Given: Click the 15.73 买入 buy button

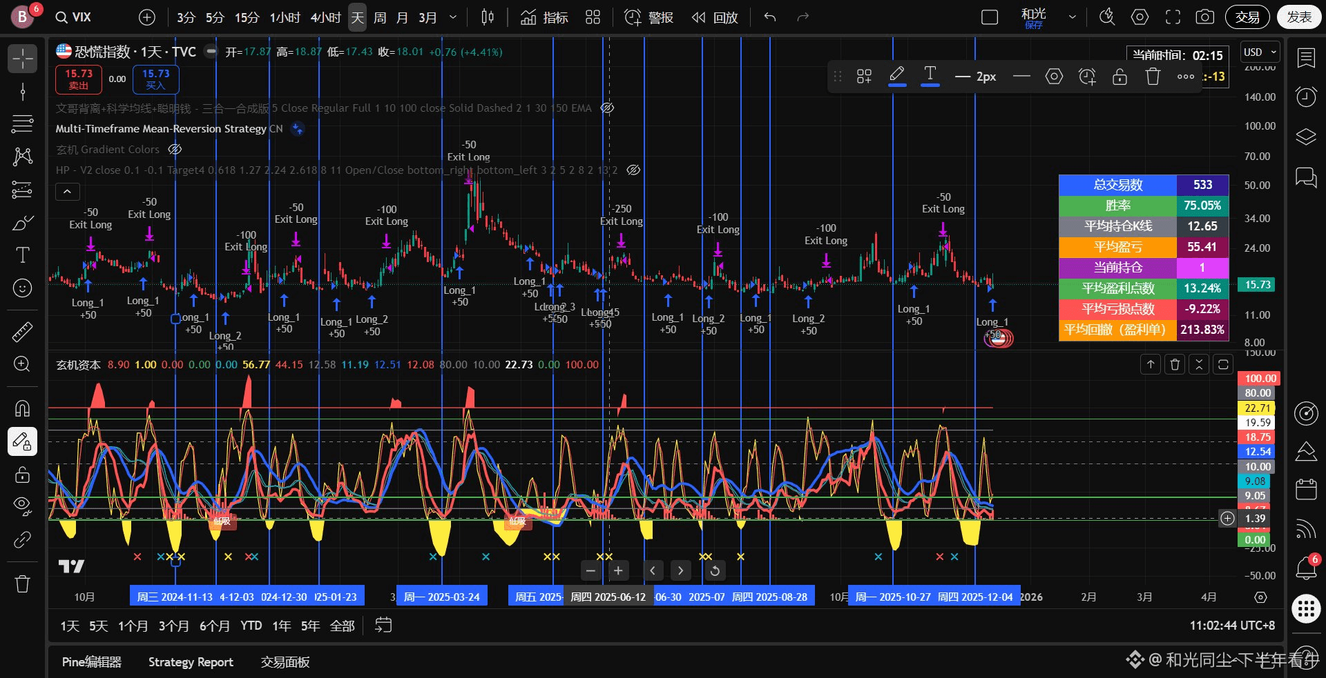Looking at the screenshot, I should pyautogui.click(x=155, y=79).
